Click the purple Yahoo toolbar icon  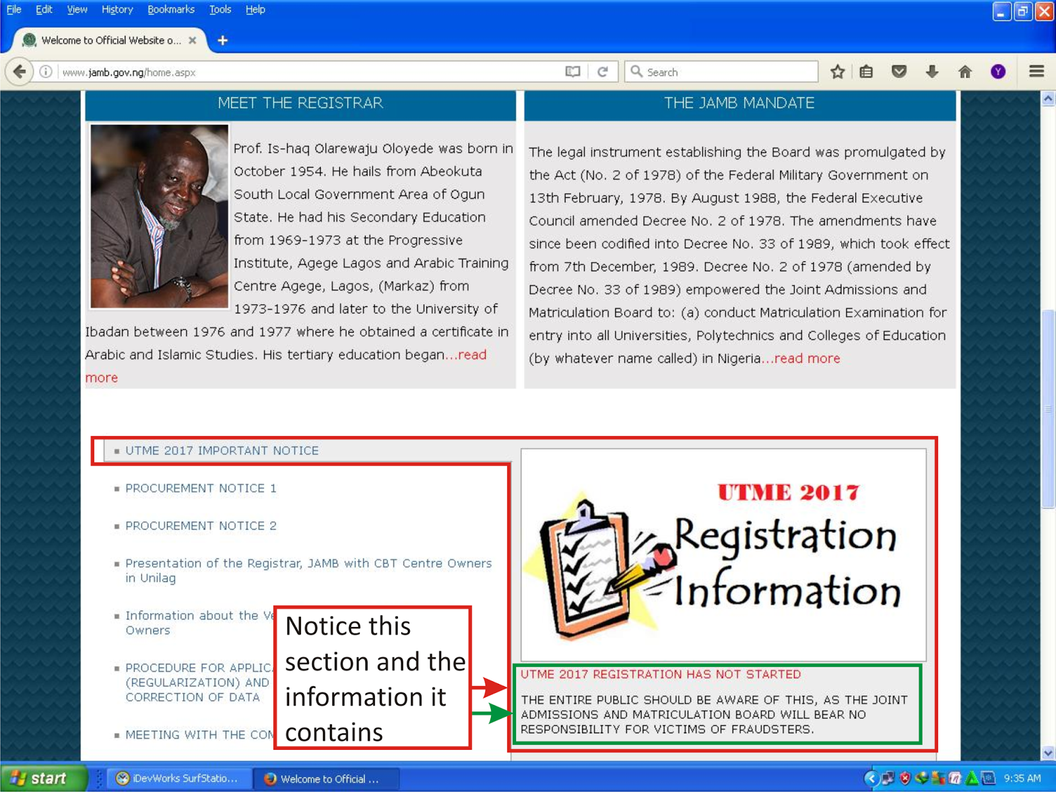point(997,72)
